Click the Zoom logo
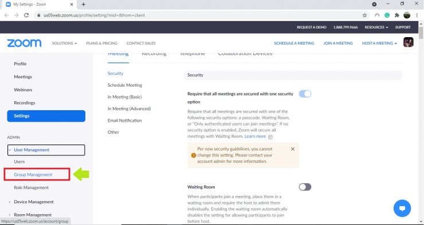The width and height of the screenshot is (424, 225). tap(24, 43)
